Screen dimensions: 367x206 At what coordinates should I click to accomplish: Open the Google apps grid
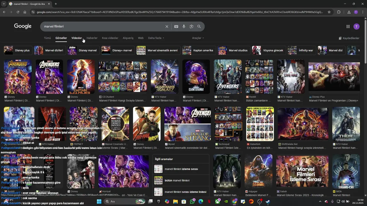pyautogui.click(x=348, y=27)
